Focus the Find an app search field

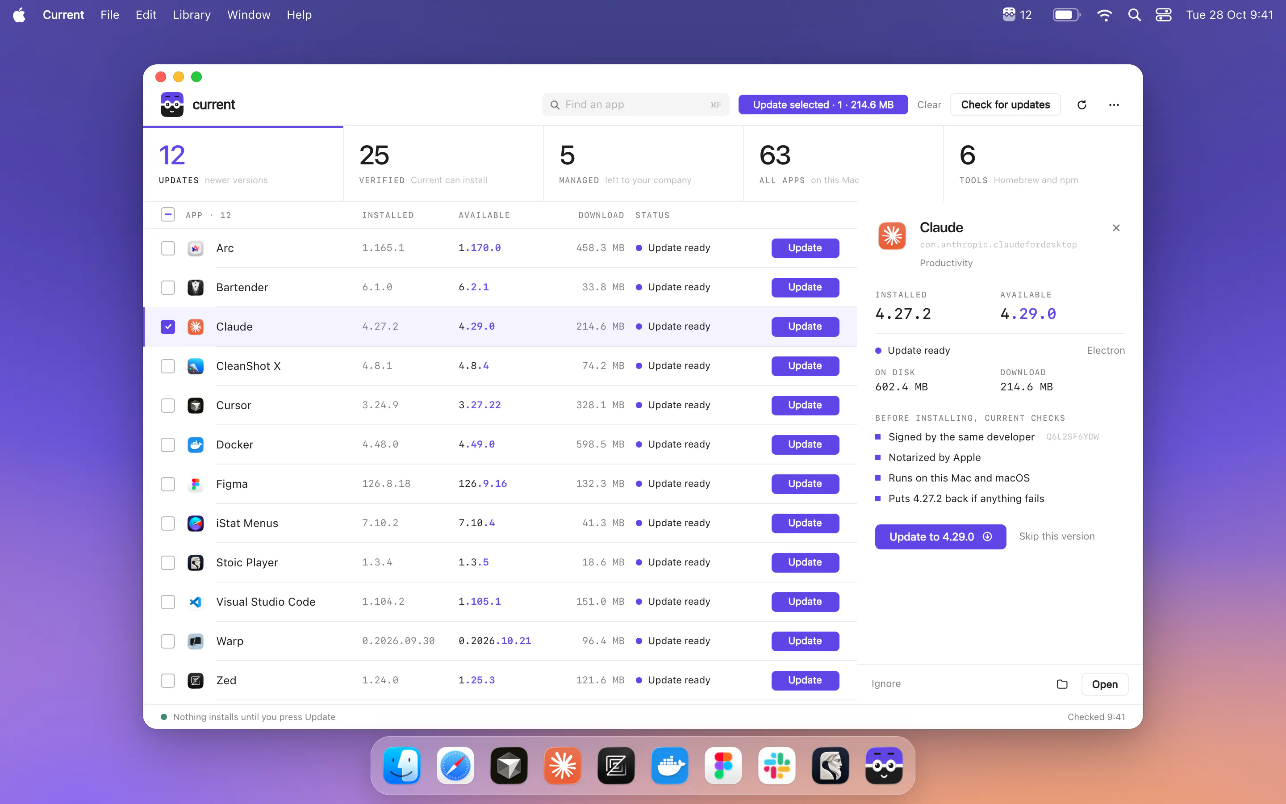pos(635,105)
